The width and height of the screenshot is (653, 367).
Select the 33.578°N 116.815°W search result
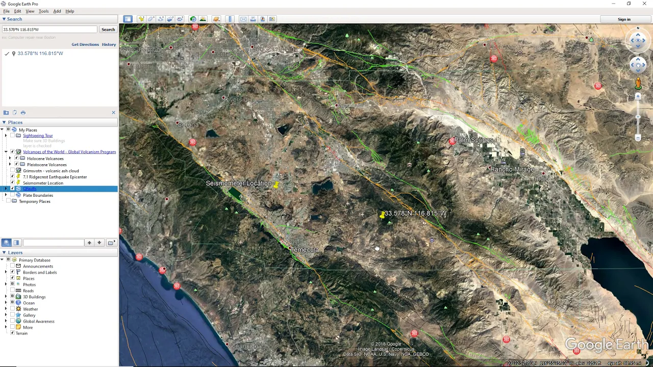40,54
